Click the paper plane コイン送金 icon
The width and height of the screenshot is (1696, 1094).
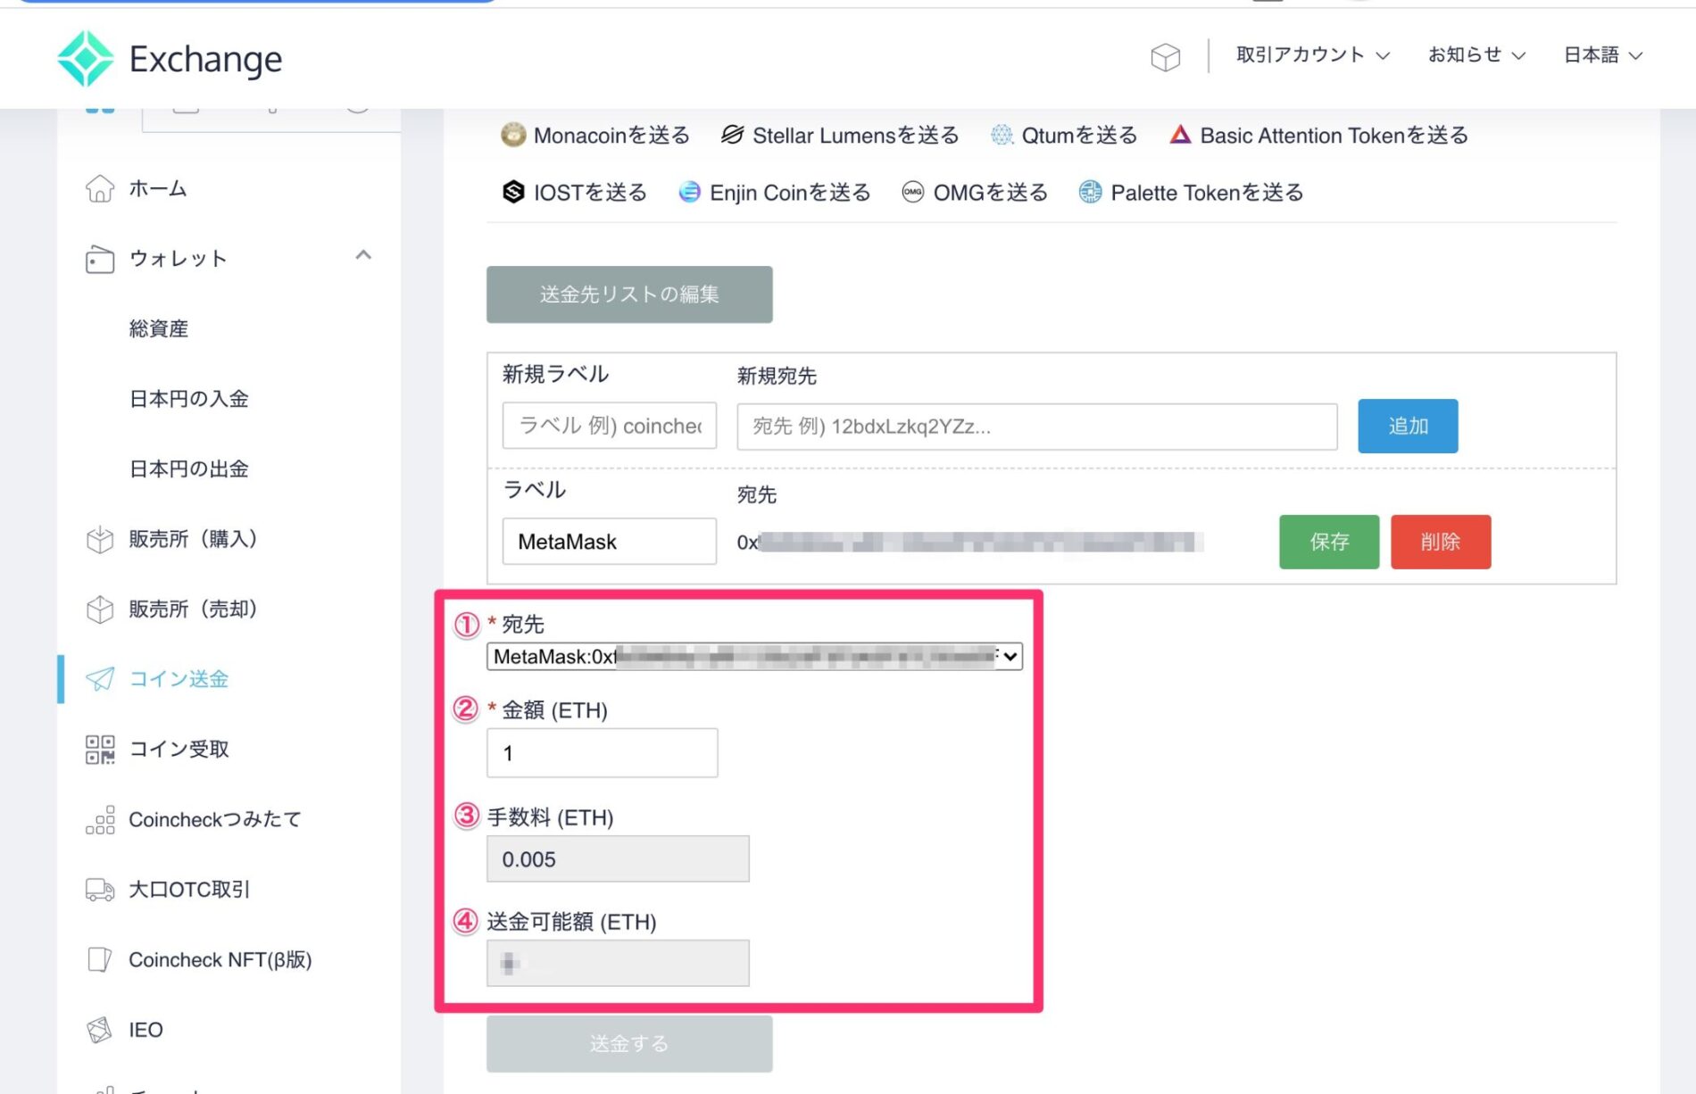tap(100, 679)
